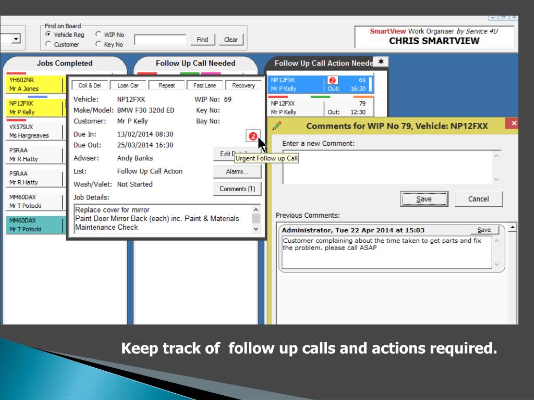Click the previous comment text about parts delay
This screenshot has height=400, width=534.
click(x=382, y=244)
